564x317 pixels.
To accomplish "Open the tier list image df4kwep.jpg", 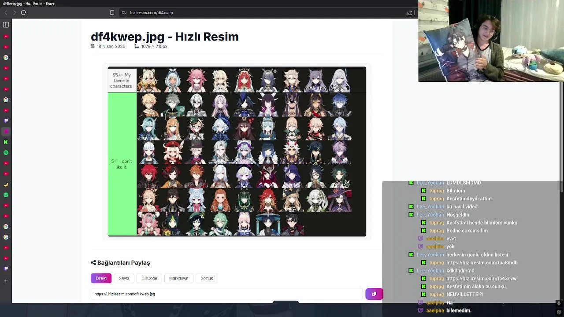I will [237, 151].
